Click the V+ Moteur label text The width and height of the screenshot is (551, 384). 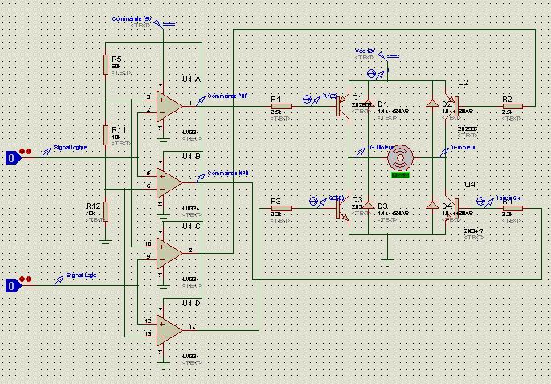pos(381,148)
